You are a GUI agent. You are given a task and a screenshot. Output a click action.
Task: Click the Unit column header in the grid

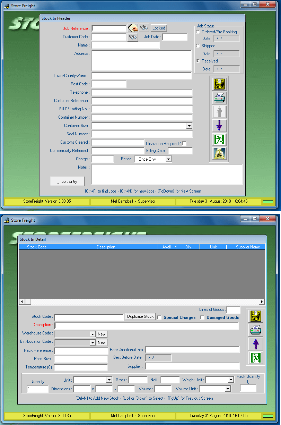point(213,247)
